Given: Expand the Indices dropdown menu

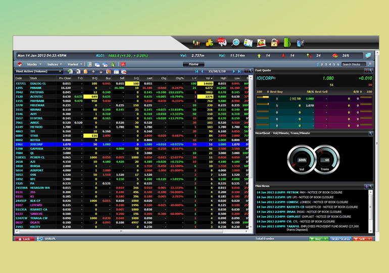Looking at the screenshot, I should point(55,65).
